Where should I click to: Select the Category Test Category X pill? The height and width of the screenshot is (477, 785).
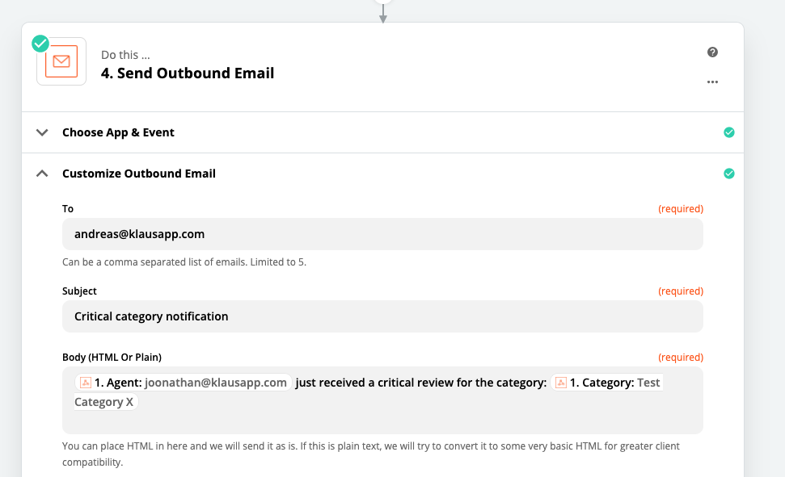pyautogui.click(x=607, y=383)
